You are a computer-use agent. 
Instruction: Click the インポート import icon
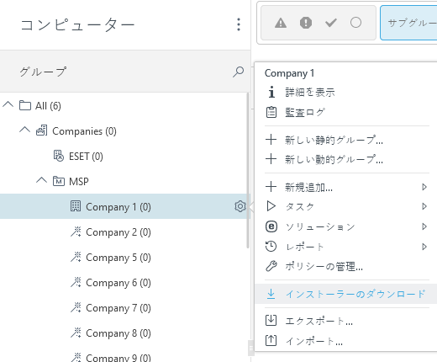271,340
